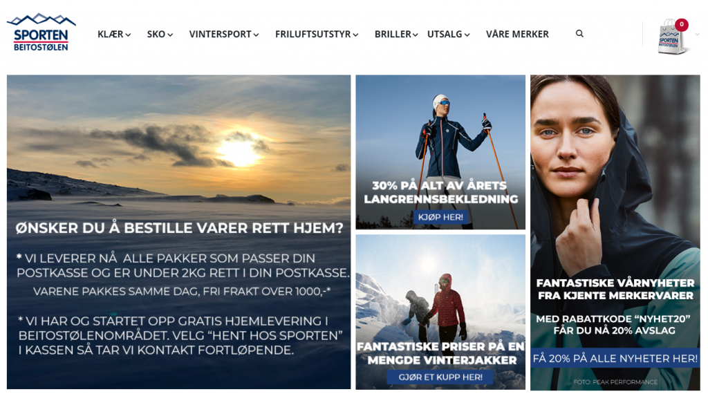The image size is (708, 396).
Task: Expand the BRILLER menu chevron
Action: pos(415,35)
